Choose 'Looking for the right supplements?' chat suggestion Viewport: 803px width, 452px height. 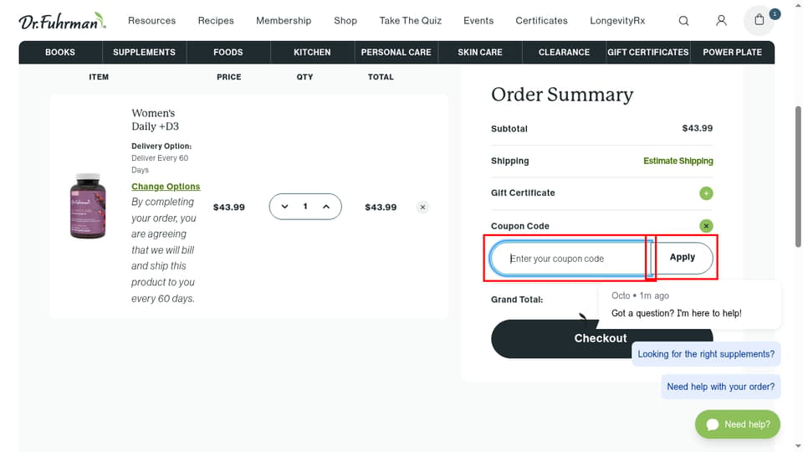tap(706, 354)
